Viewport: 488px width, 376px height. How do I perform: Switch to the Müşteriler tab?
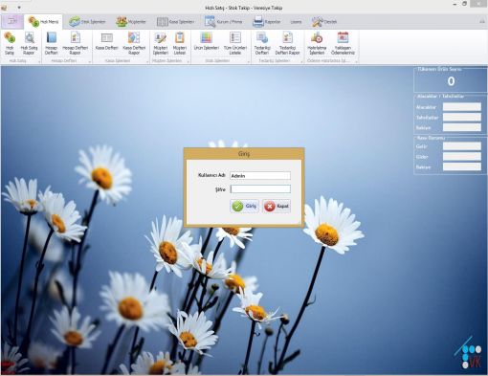coord(131,22)
